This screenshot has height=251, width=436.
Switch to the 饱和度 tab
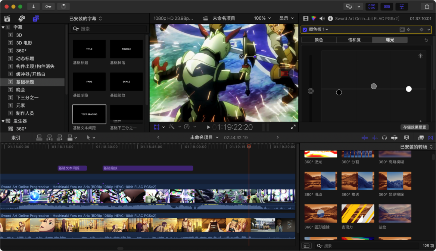click(354, 40)
